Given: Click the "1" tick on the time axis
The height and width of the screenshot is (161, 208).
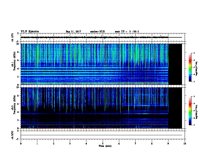Looking at the screenshot, I should (37, 144).
